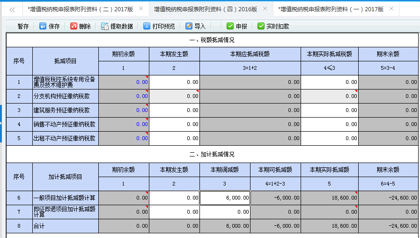The image size is (420, 238).
Task: Click the 提取数据 (Extract data) icon
Action: click(x=105, y=26)
